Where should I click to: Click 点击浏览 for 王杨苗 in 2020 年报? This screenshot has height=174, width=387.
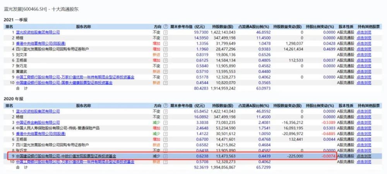[364, 140]
